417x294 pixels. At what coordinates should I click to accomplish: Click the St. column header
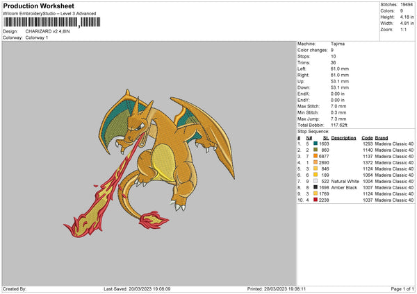(326, 138)
